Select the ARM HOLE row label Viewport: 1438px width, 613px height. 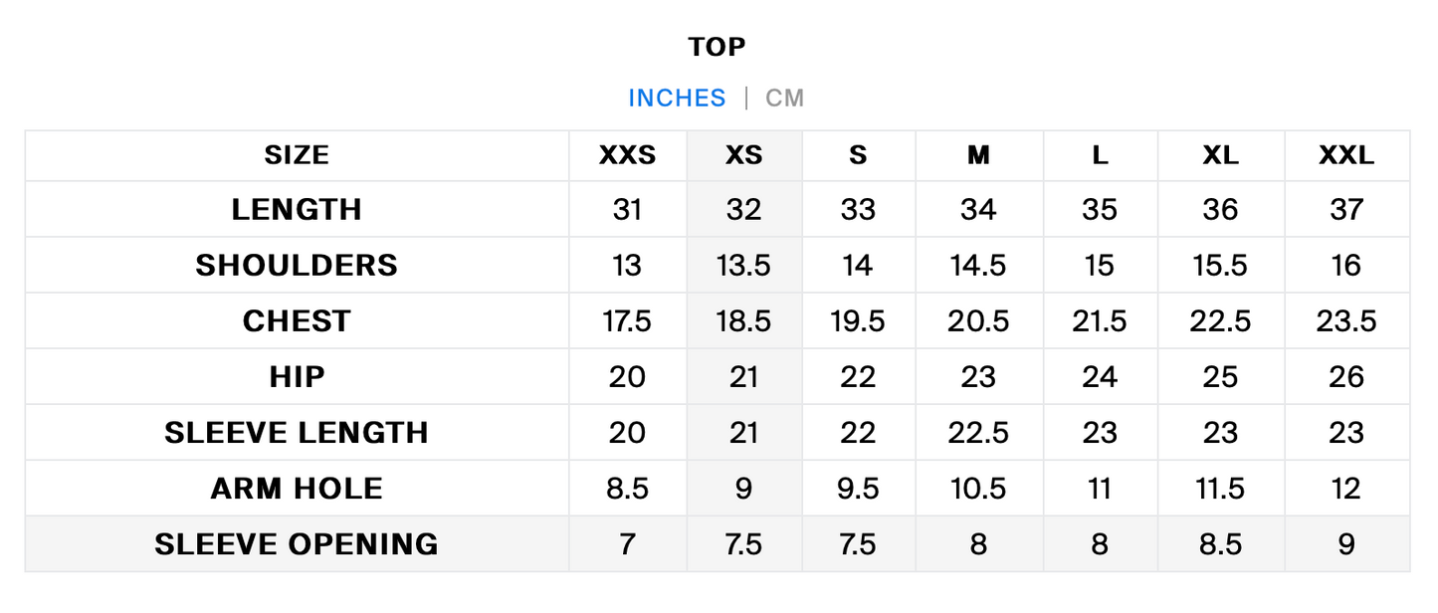(297, 489)
